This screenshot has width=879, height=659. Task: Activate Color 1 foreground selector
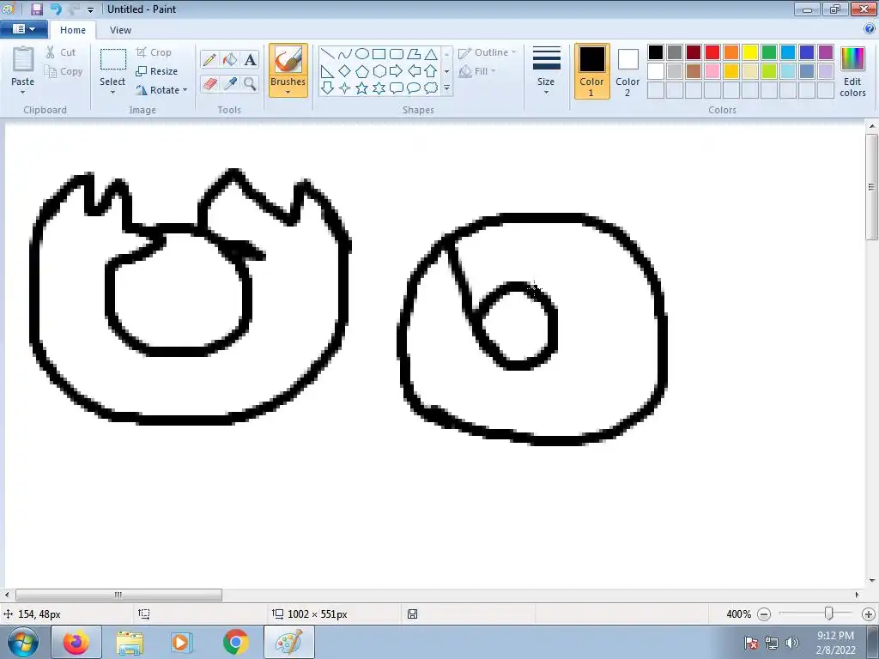click(592, 71)
